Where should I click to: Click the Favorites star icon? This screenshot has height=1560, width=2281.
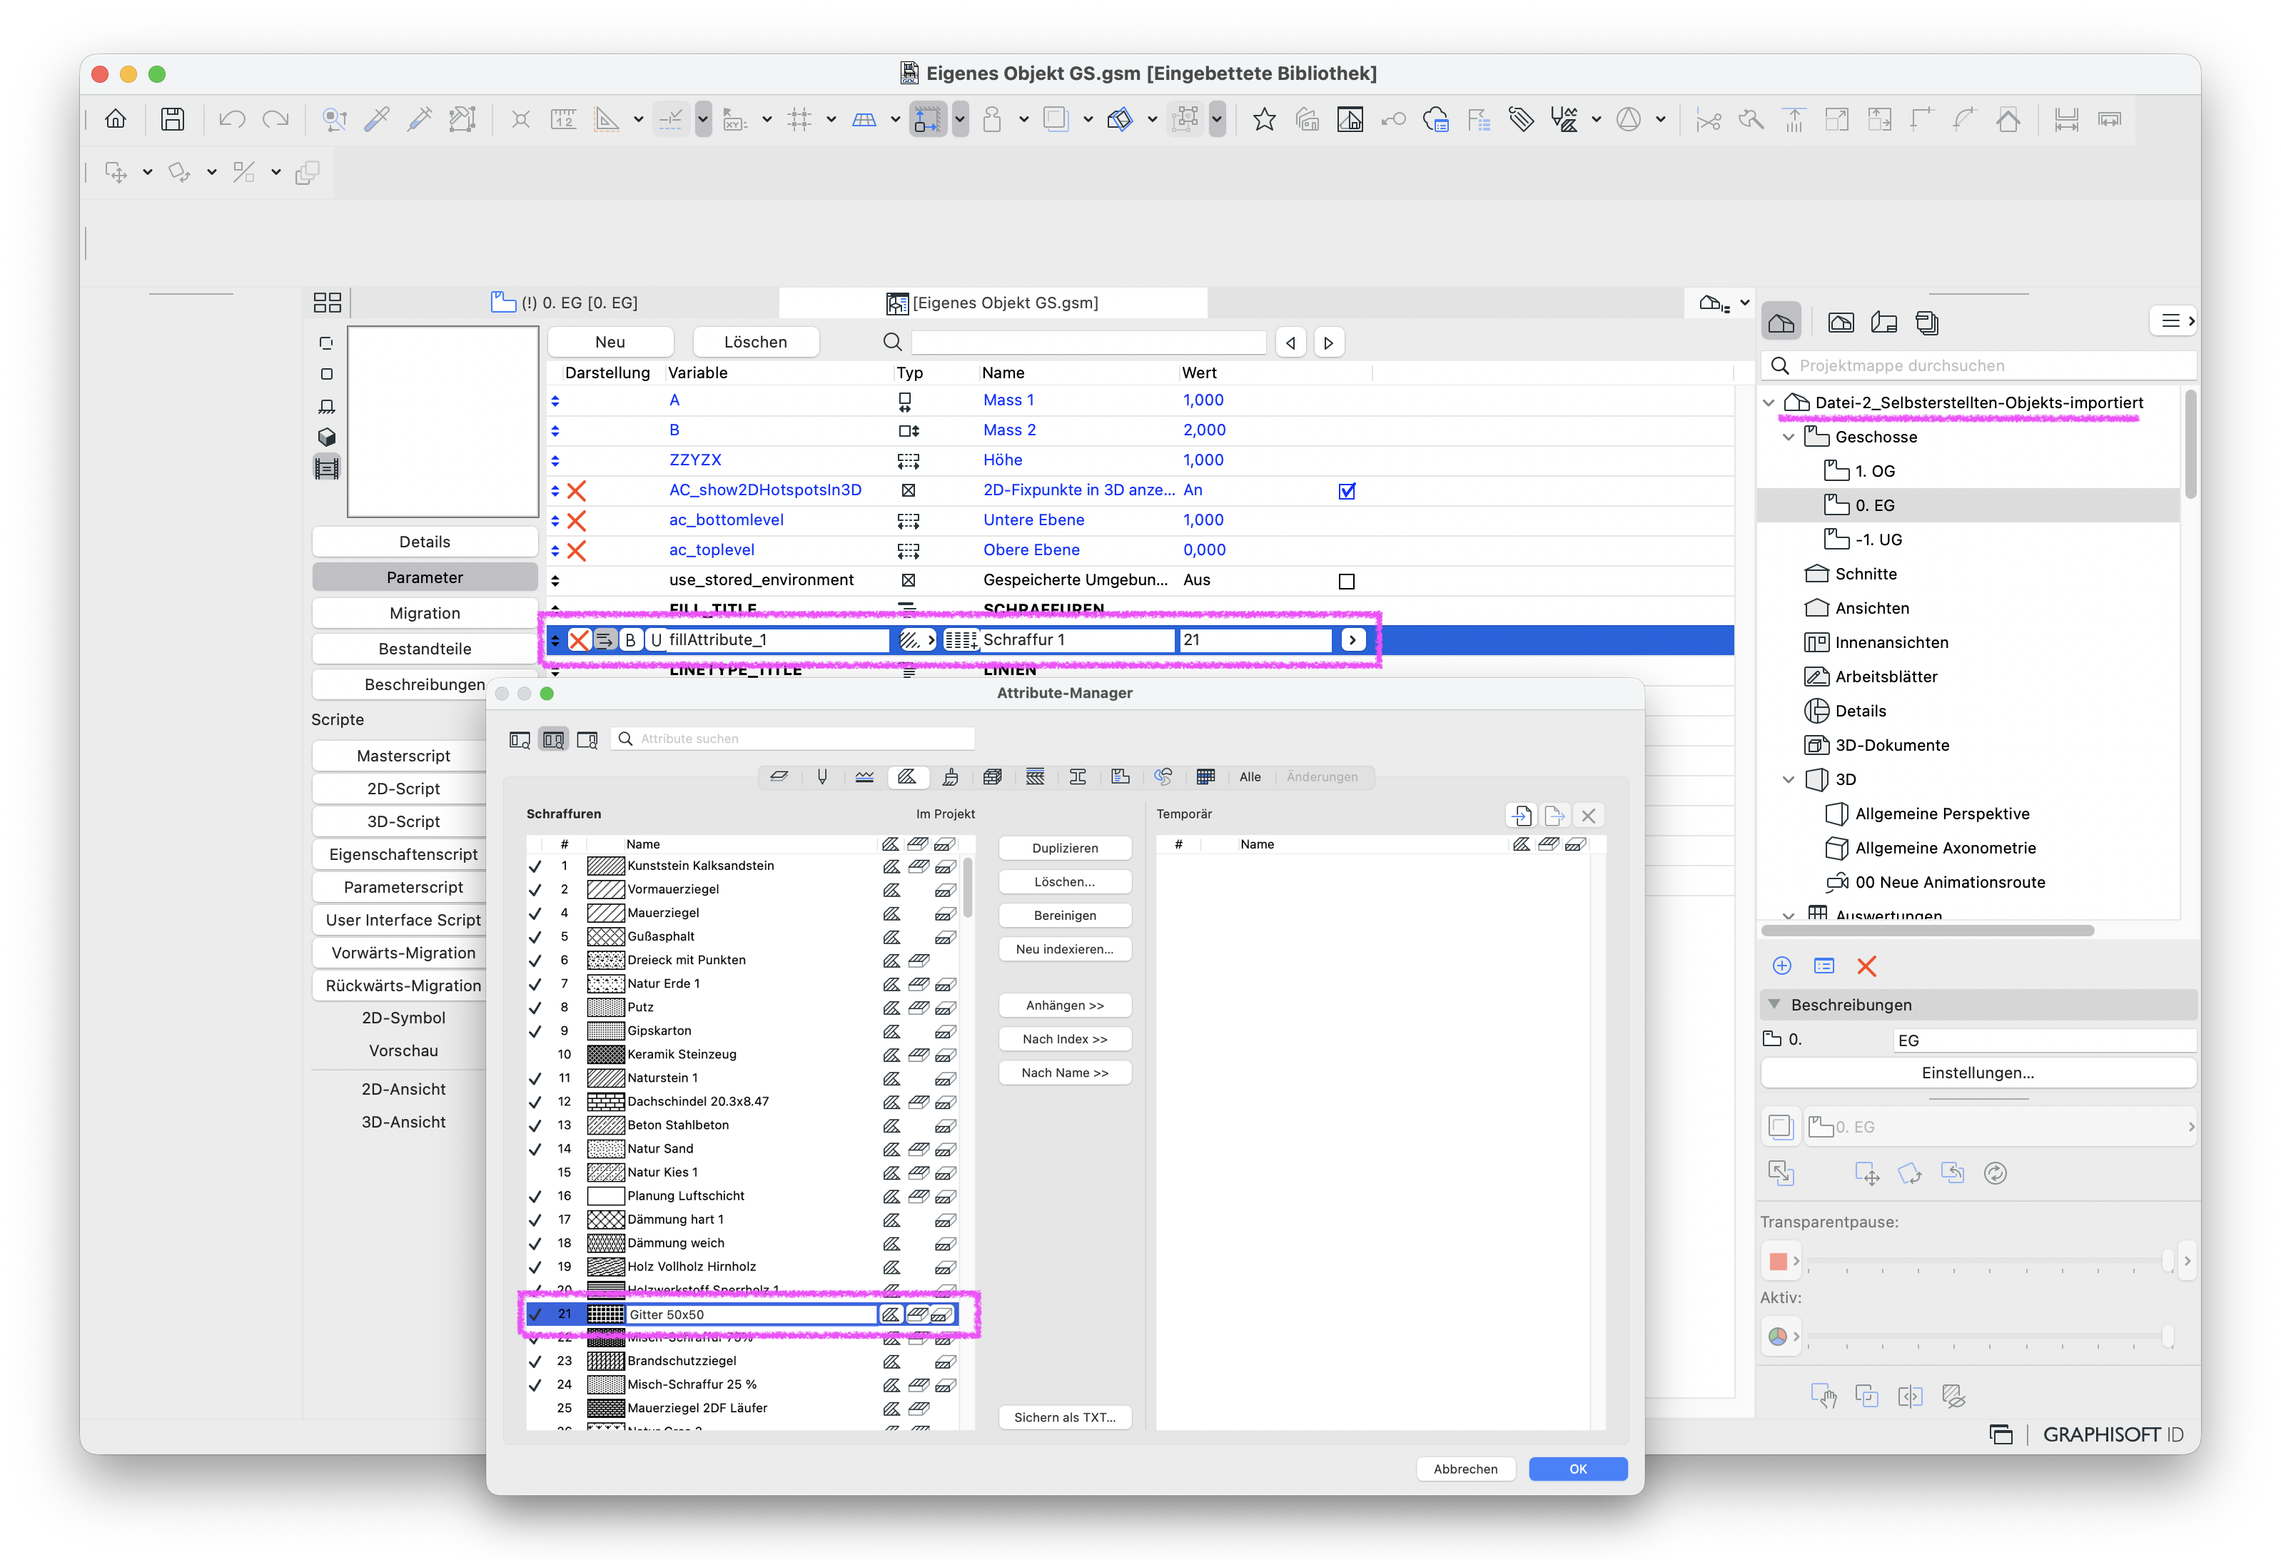[x=1264, y=120]
